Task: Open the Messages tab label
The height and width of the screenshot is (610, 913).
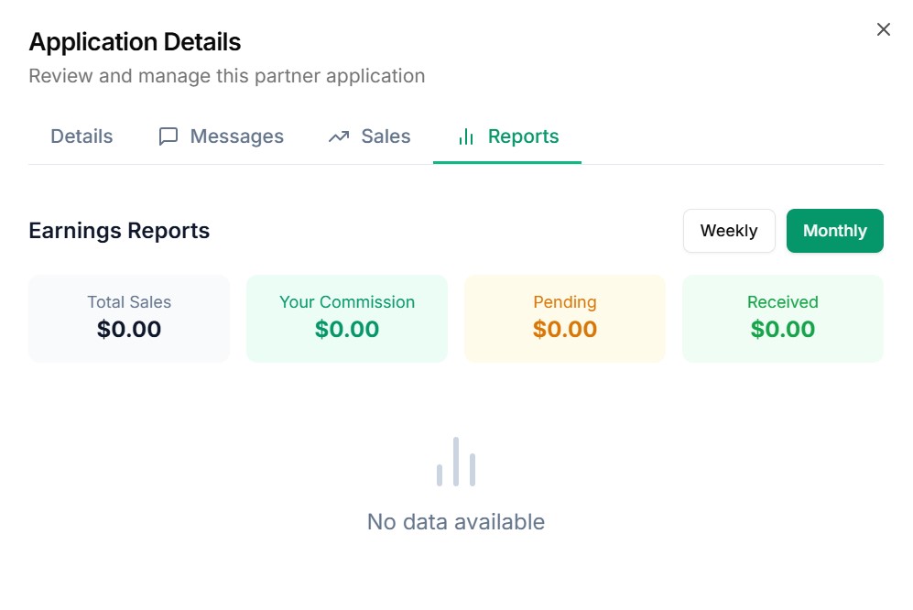Action: coord(236,136)
